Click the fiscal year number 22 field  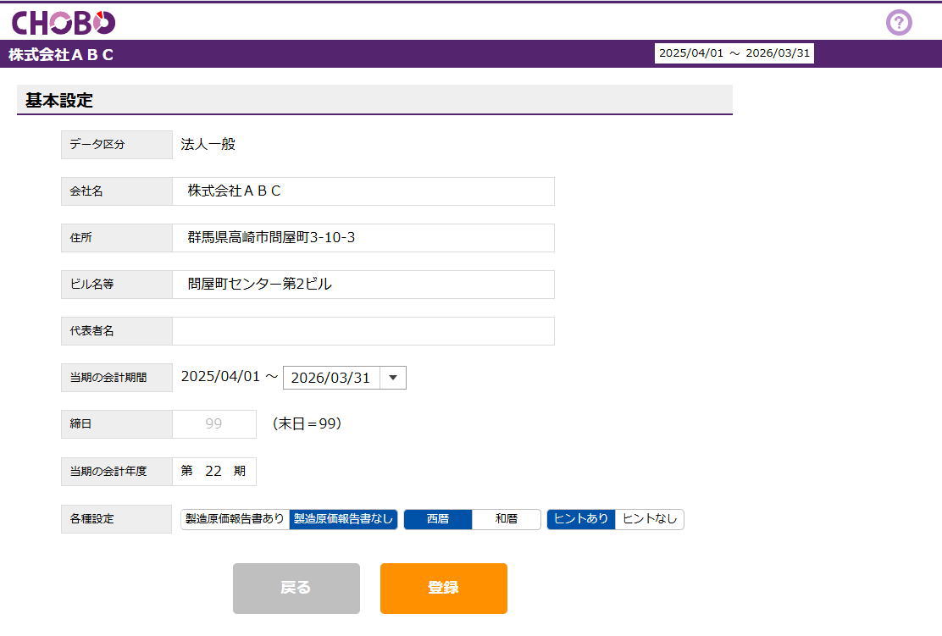coord(213,472)
